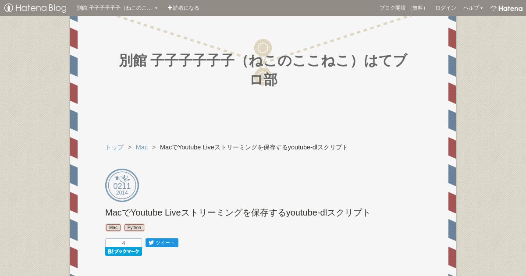Click the 0211 2014 date stamp icon
526x276 pixels.
[x=122, y=185]
